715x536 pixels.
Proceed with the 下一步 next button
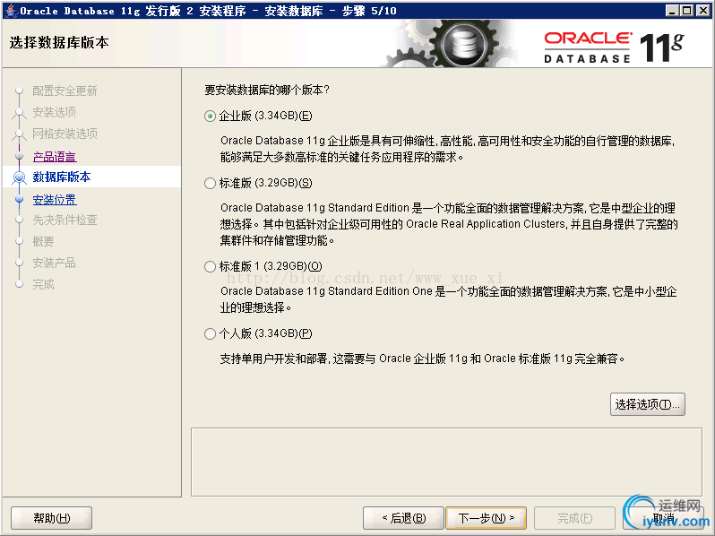[487, 518]
